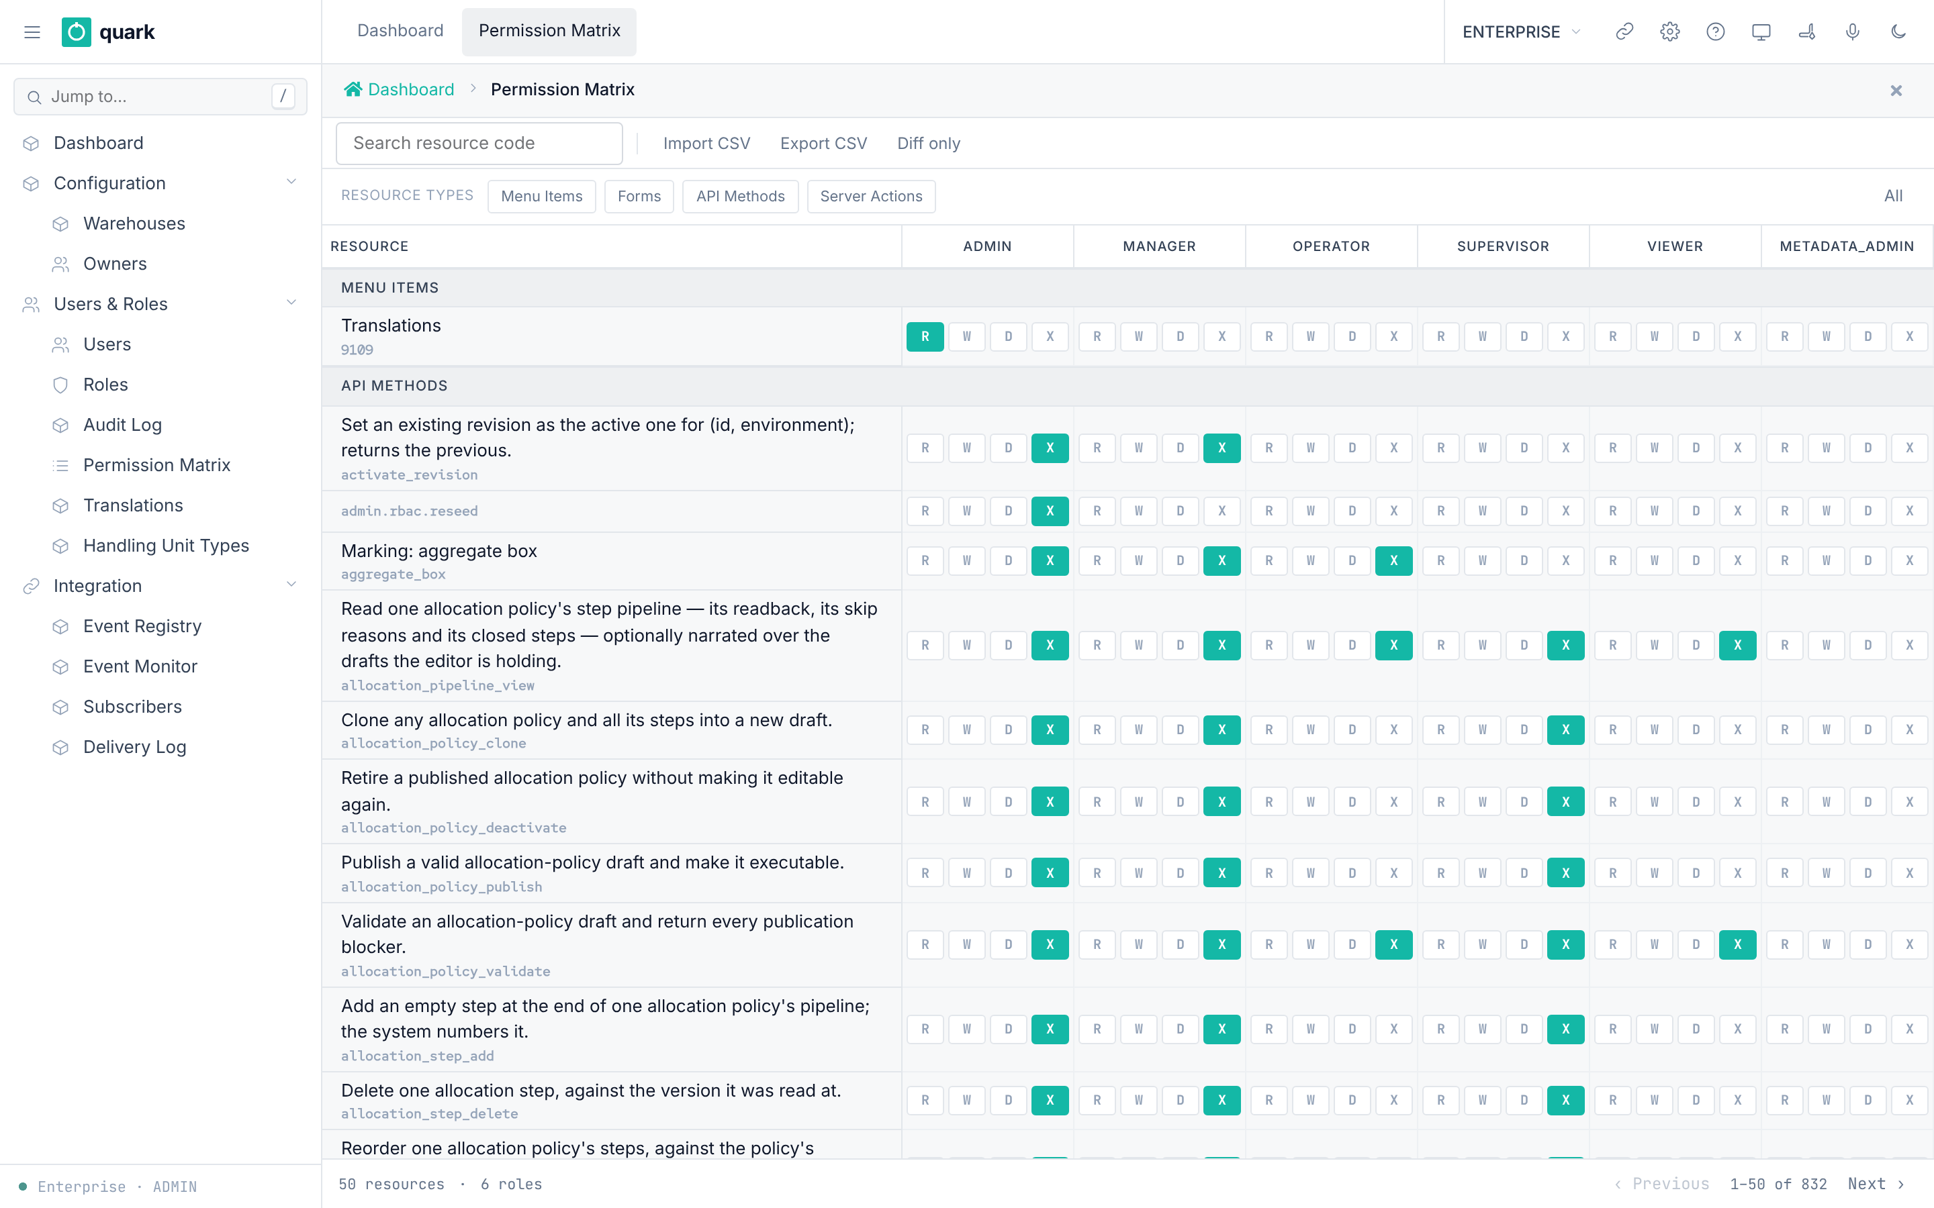
Task: Click the Integration link icon in sidebar
Action: pyautogui.click(x=31, y=587)
